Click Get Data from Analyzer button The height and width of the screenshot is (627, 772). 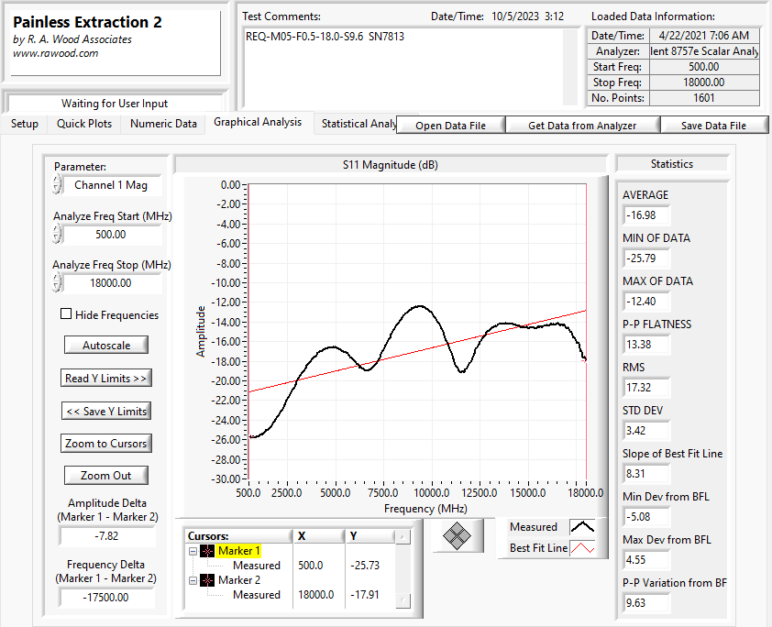point(582,126)
